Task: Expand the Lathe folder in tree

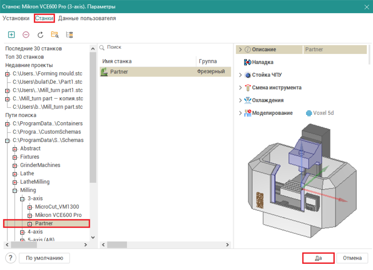Action: (x=15, y=174)
